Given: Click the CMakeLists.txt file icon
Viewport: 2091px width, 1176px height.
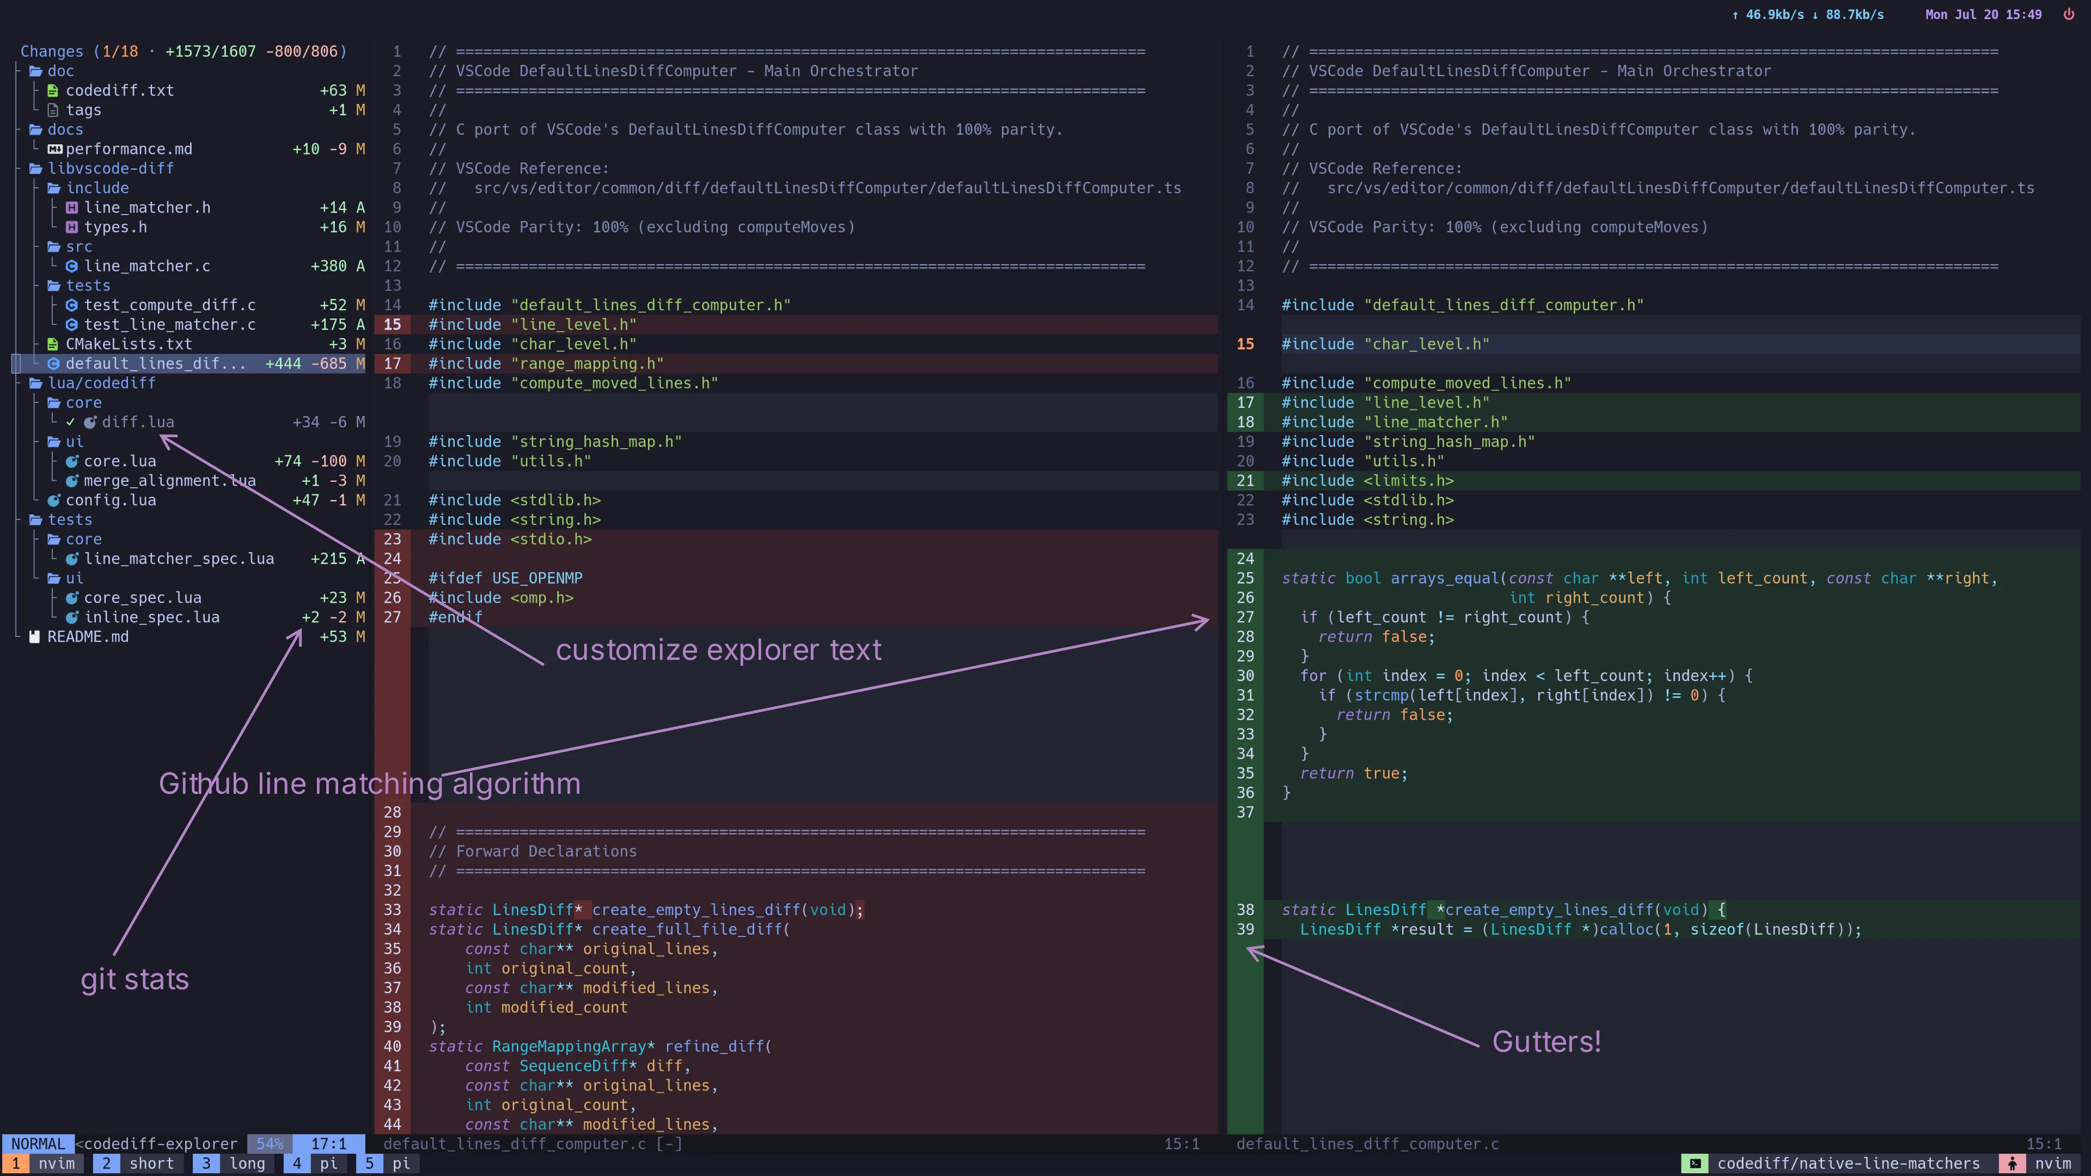Looking at the screenshot, I should pos(53,344).
